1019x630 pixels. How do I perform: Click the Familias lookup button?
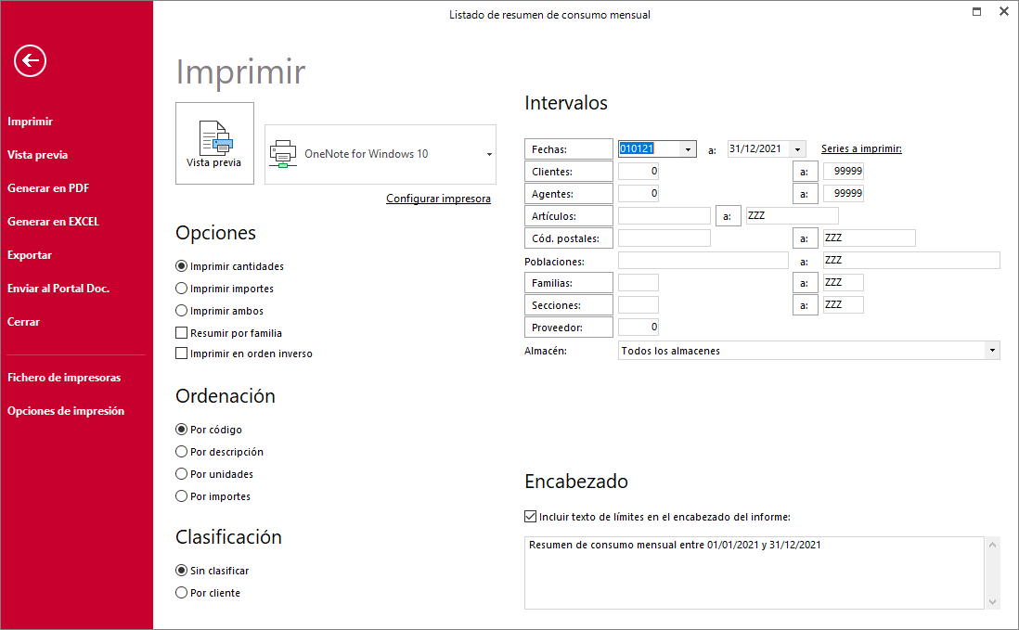pyautogui.click(x=569, y=282)
